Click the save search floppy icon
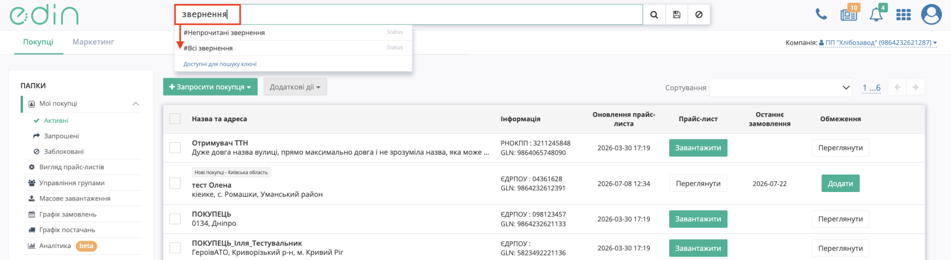 (x=676, y=15)
